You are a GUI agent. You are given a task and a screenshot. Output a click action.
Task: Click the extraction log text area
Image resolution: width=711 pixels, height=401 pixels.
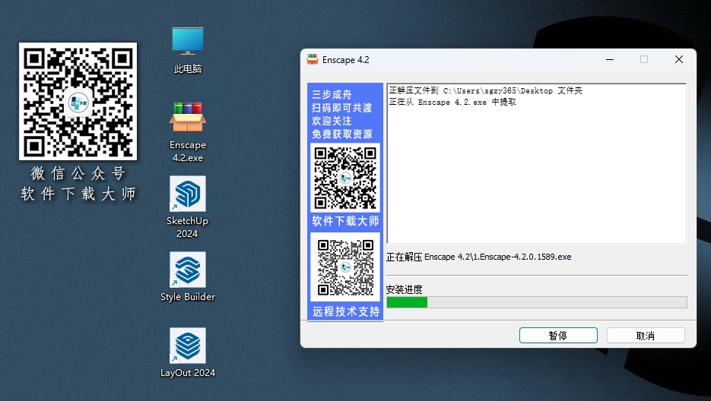536,163
